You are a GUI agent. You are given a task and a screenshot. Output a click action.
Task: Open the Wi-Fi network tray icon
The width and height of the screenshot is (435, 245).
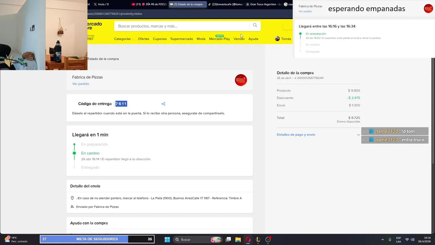(407, 240)
